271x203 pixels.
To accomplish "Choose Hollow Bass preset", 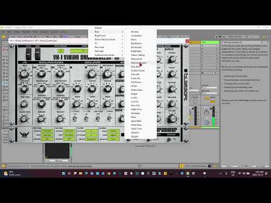I will (141, 90).
